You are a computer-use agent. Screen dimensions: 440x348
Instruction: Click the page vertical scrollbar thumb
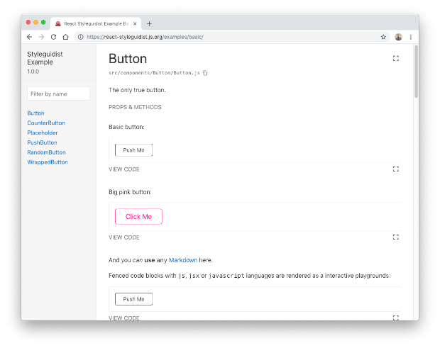[416, 72]
